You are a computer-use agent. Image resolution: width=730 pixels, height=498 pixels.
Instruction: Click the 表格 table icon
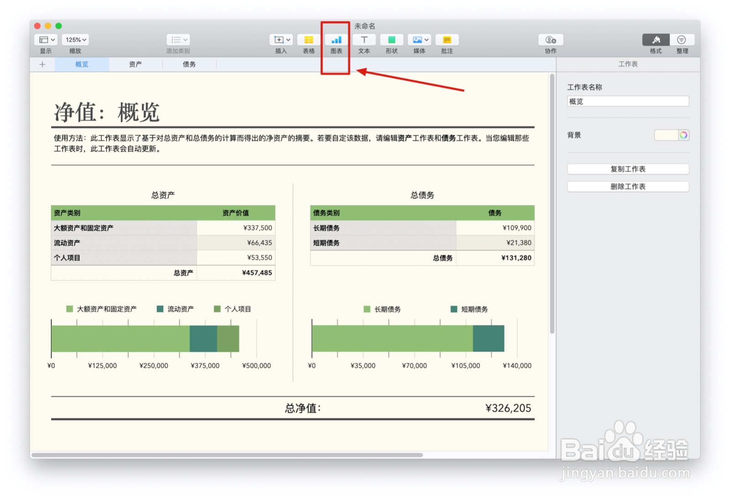[x=308, y=40]
